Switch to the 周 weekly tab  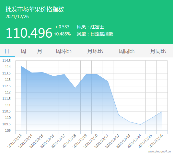point(23,51)
